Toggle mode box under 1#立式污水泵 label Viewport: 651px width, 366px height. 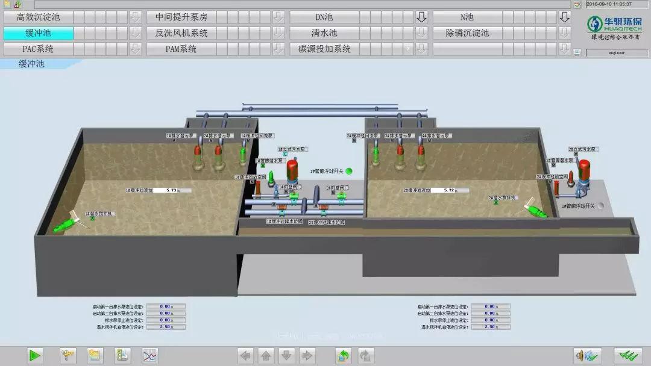[285, 154]
